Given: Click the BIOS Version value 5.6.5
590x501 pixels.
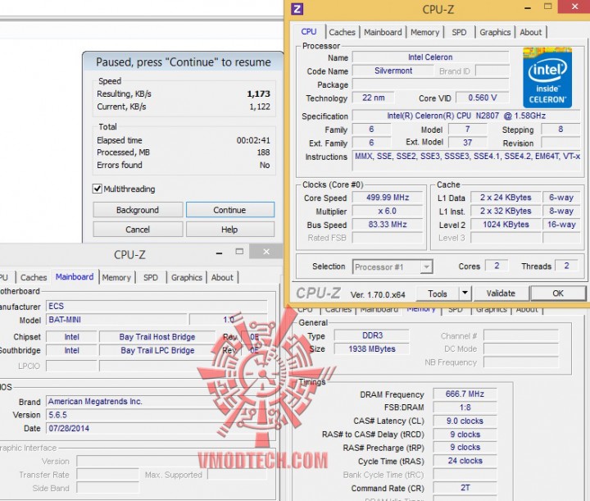Looking at the screenshot, I should (x=157, y=415).
